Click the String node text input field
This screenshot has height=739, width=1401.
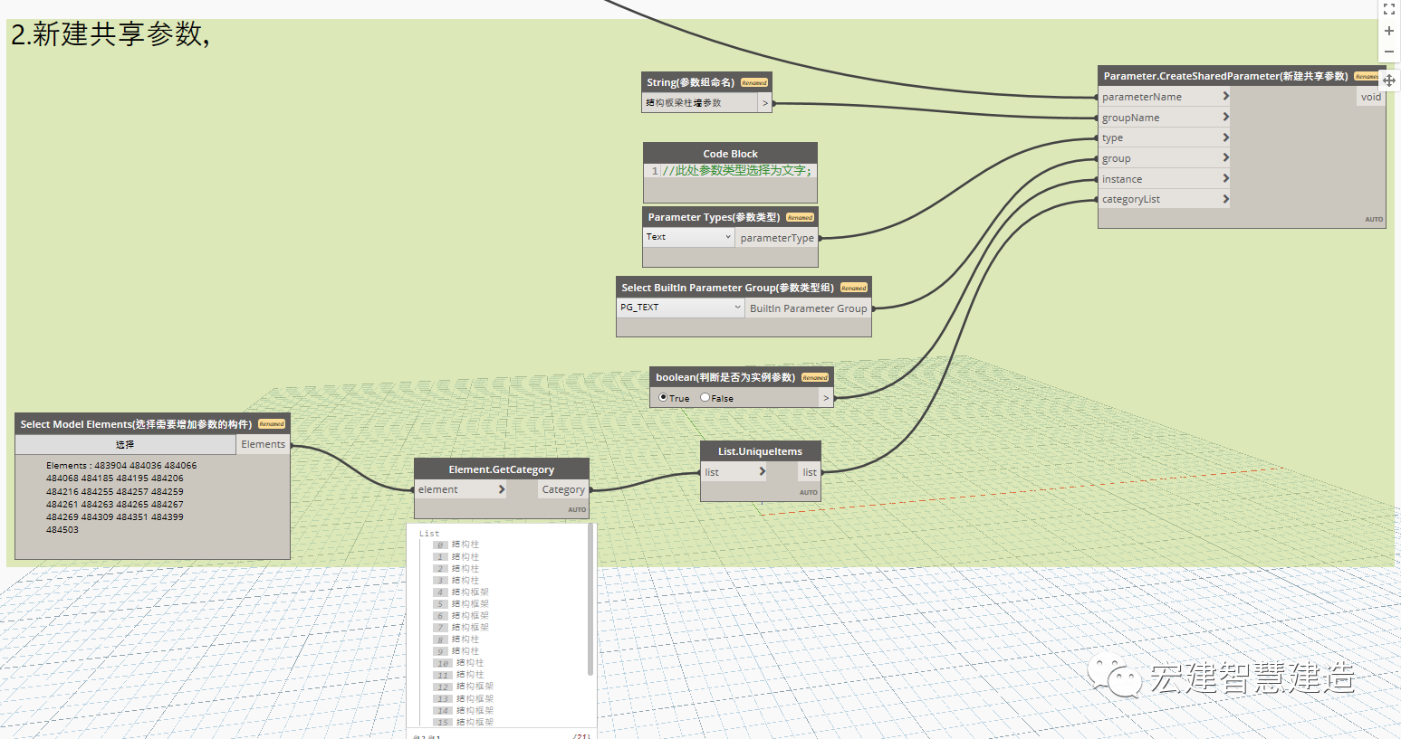point(700,103)
